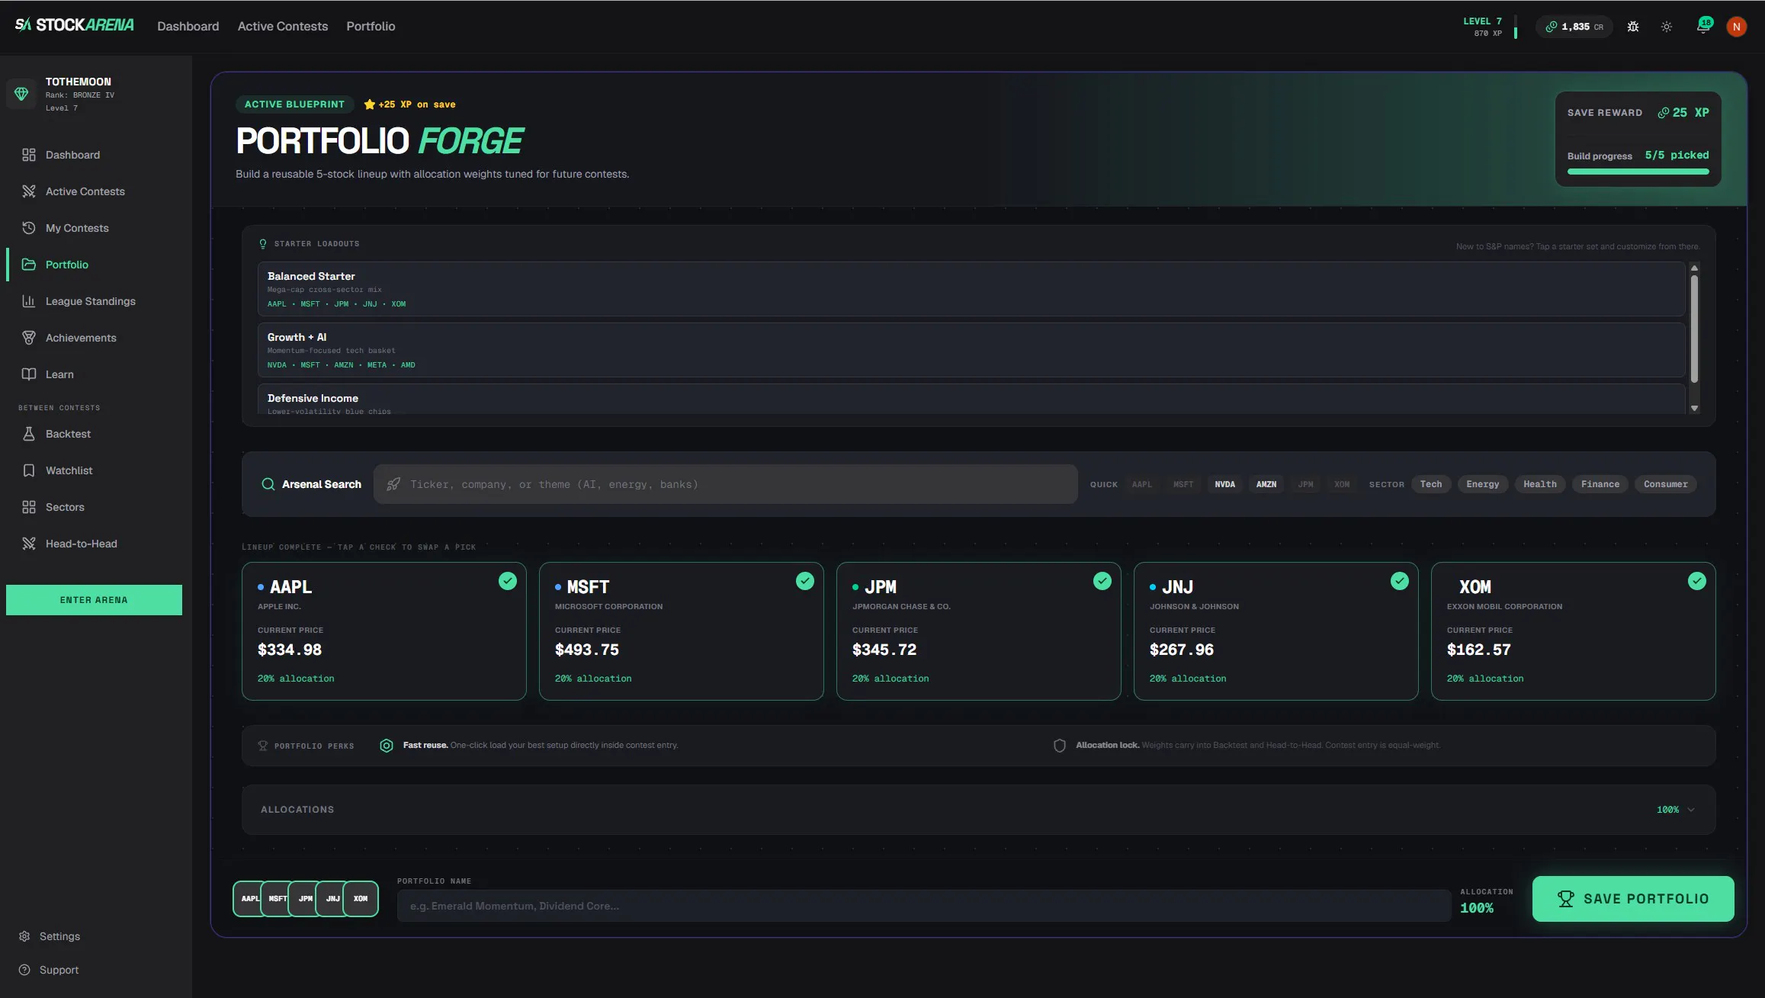Screen dimensions: 1765x998
Task: Toggle the Finance sector filter chip
Action: [1600, 484]
